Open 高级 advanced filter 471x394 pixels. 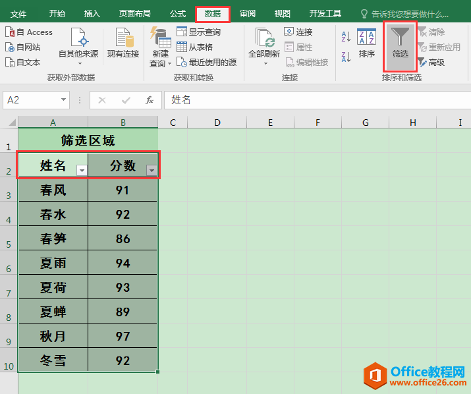[431, 62]
